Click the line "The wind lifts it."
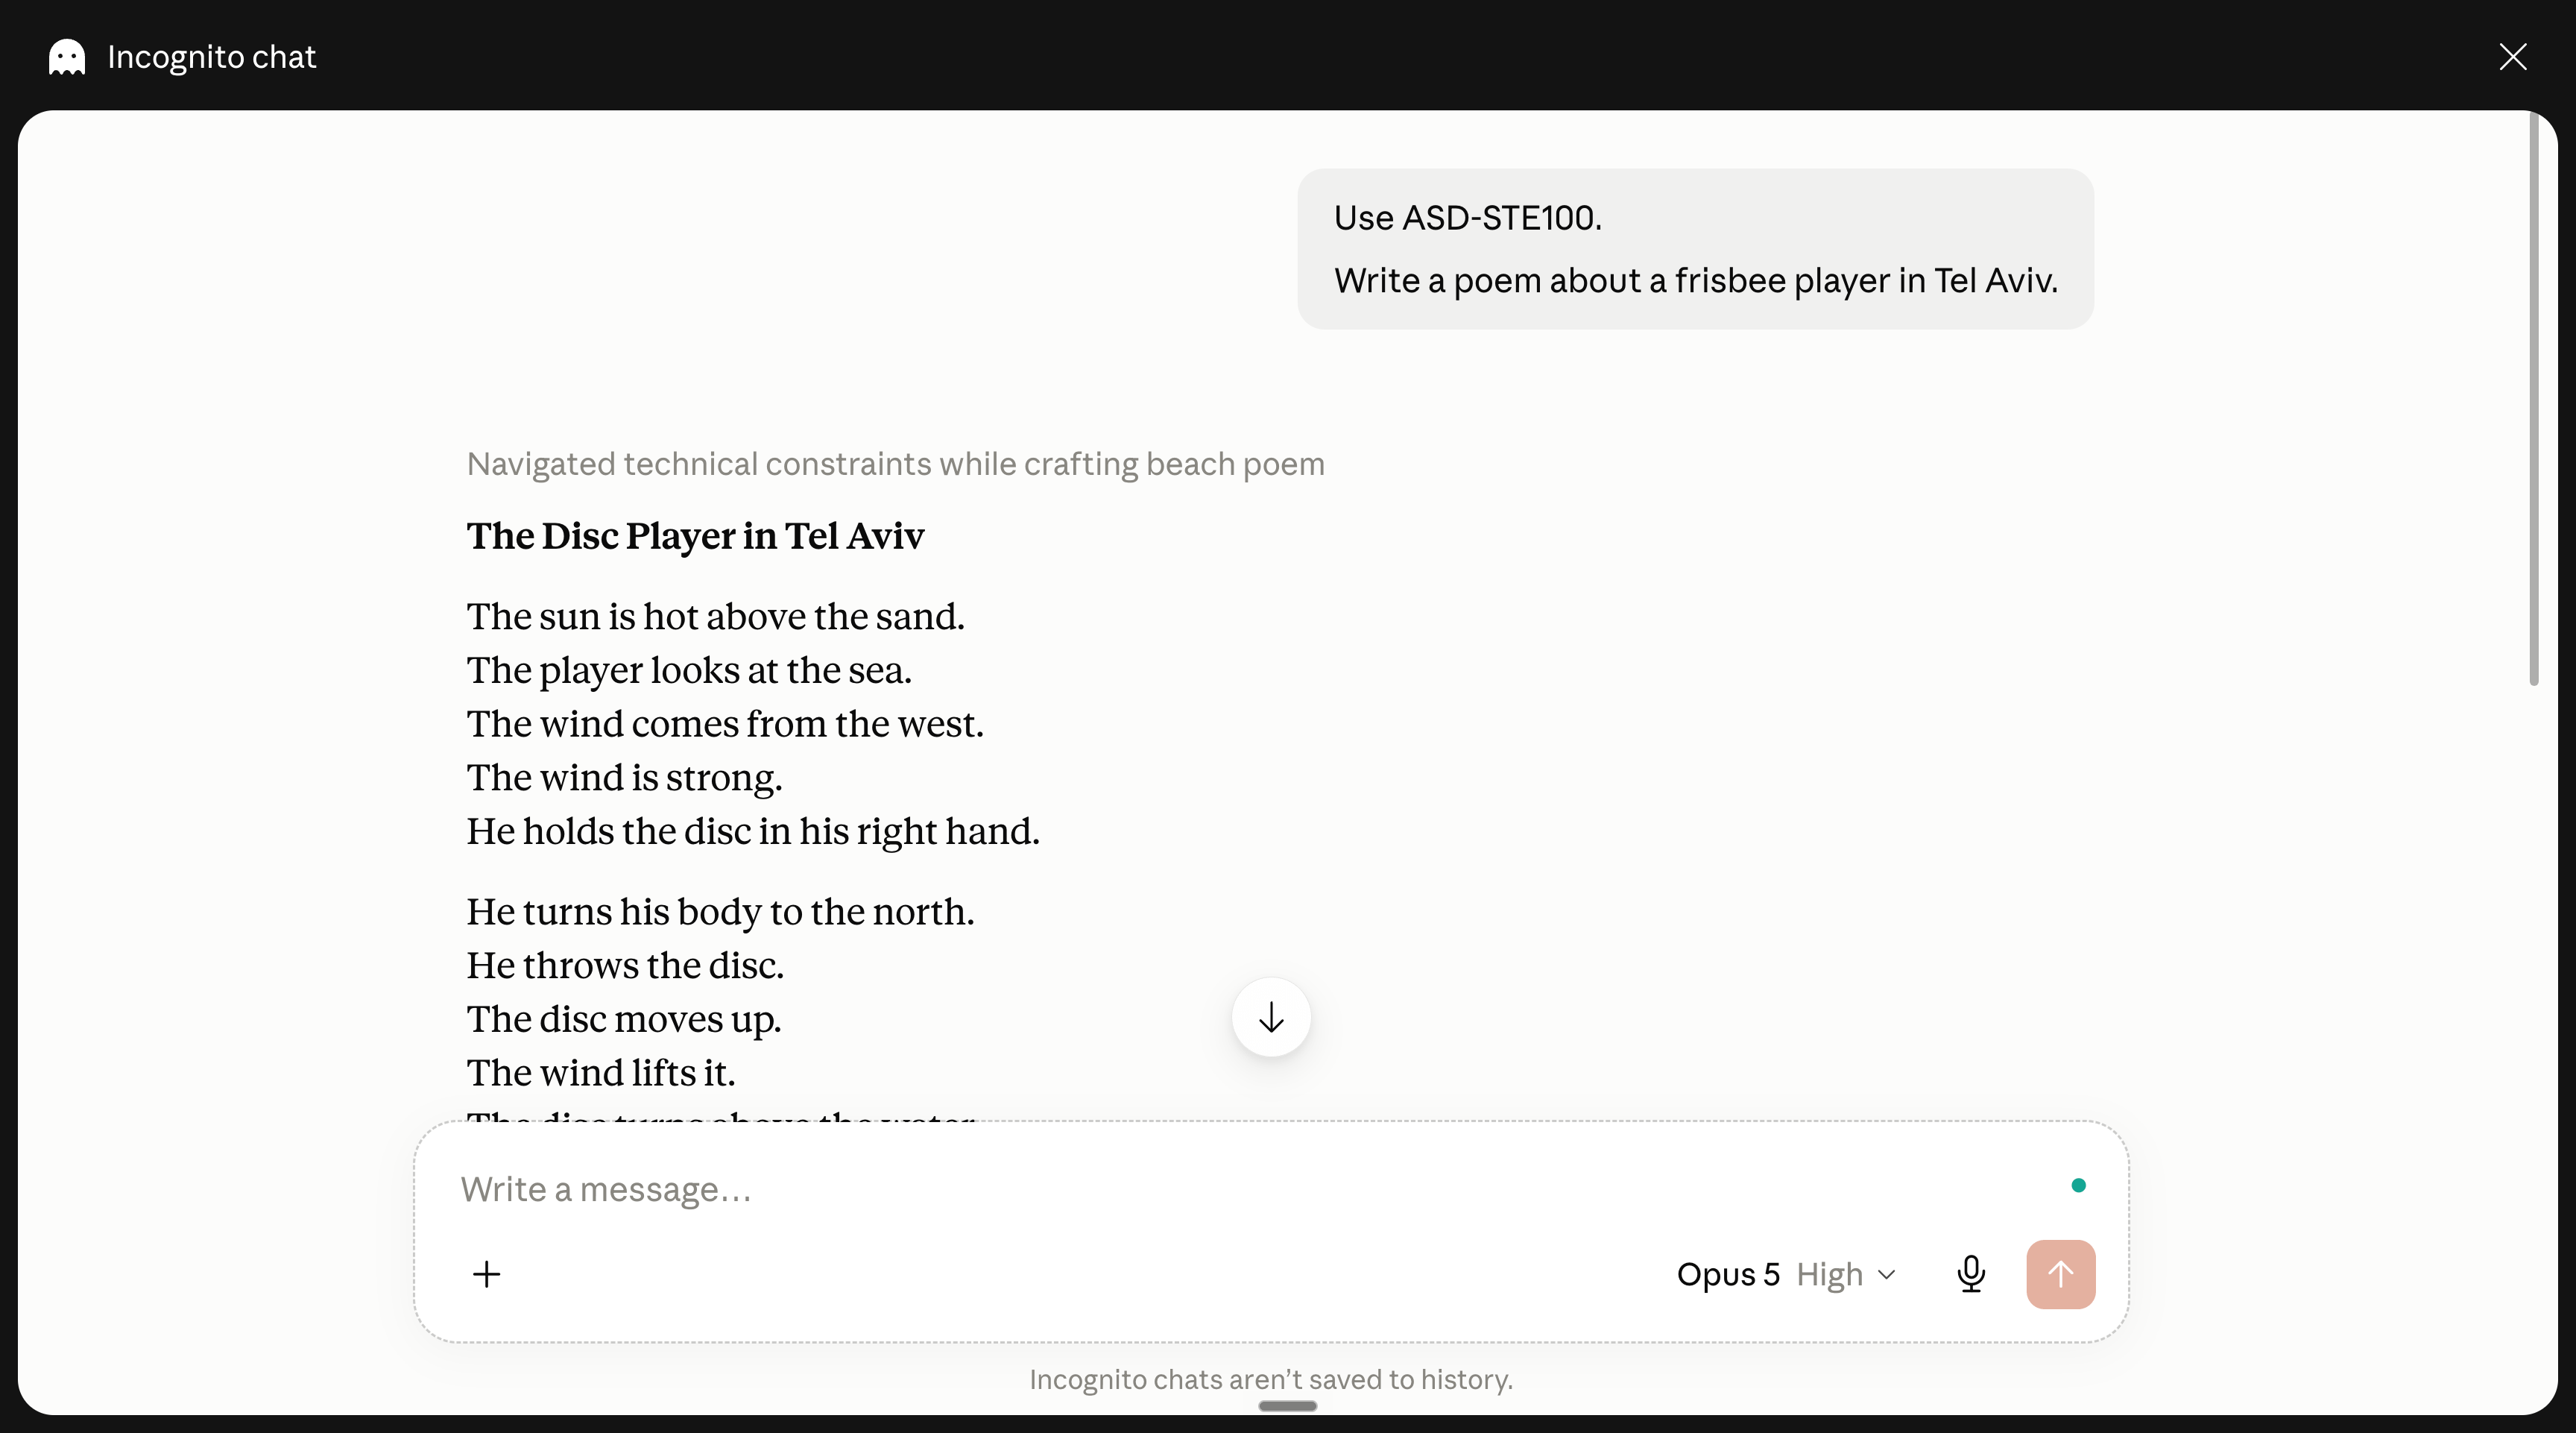 click(x=601, y=1073)
